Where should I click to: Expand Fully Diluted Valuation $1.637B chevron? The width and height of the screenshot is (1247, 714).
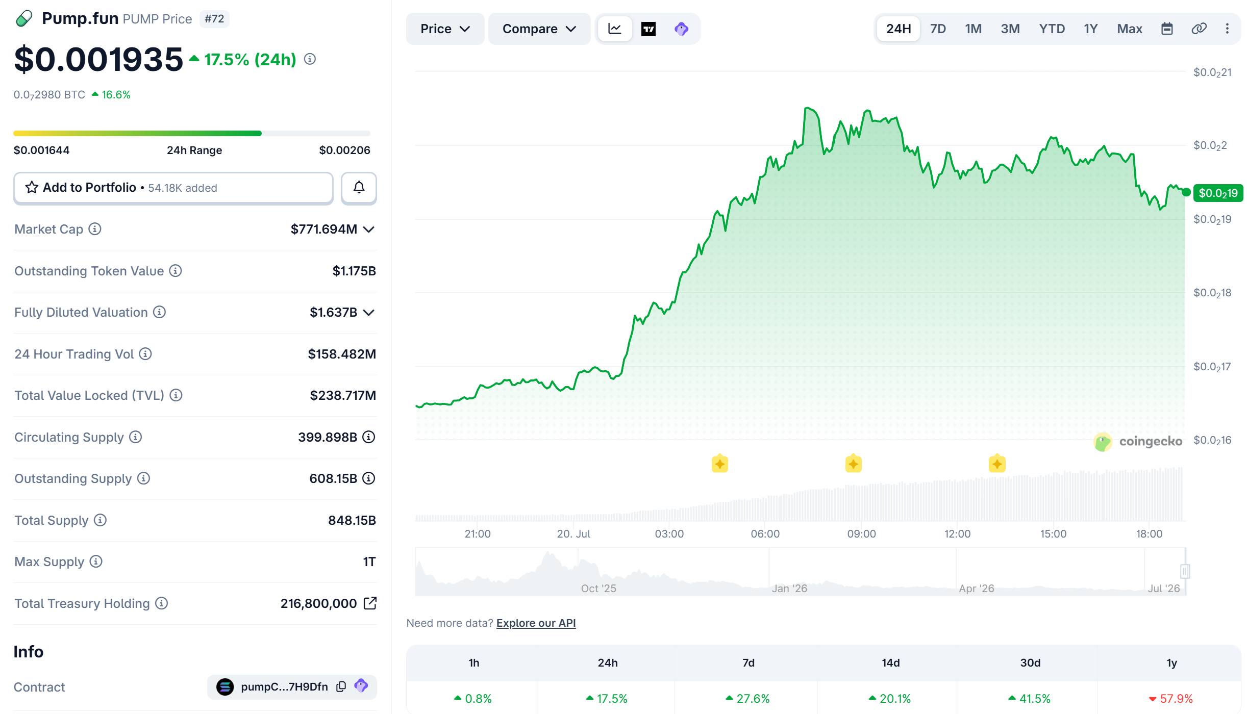tap(369, 313)
